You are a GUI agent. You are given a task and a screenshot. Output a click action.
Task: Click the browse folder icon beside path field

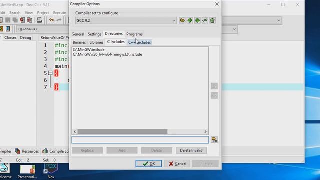click(214, 140)
